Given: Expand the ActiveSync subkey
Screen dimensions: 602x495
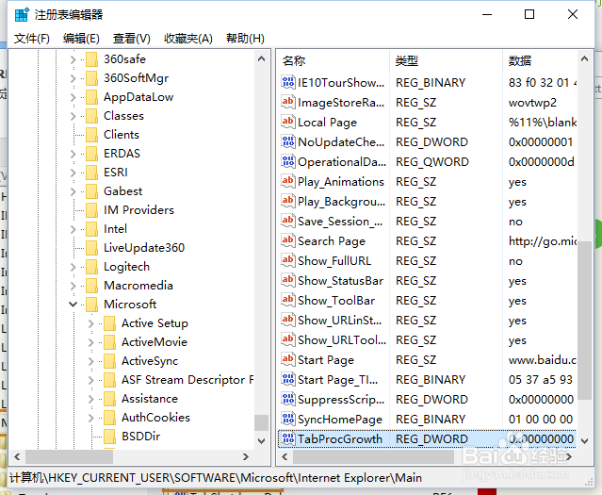Looking at the screenshot, I should tap(91, 361).
